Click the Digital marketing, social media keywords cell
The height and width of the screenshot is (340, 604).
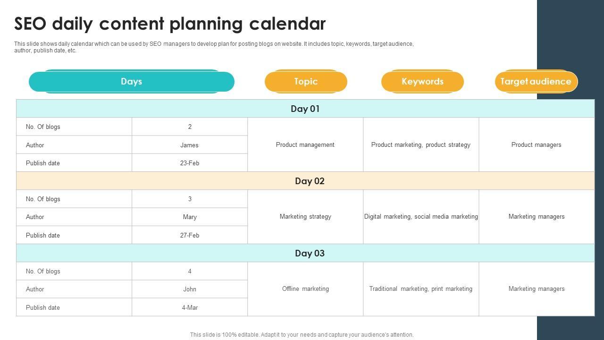(x=421, y=217)
